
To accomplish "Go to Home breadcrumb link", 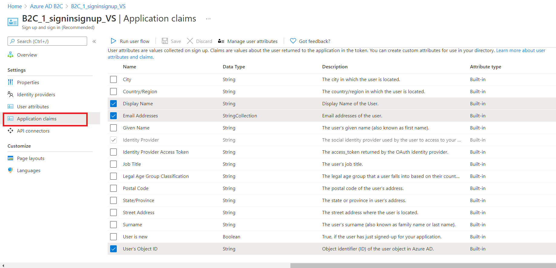I will (15, 6).
